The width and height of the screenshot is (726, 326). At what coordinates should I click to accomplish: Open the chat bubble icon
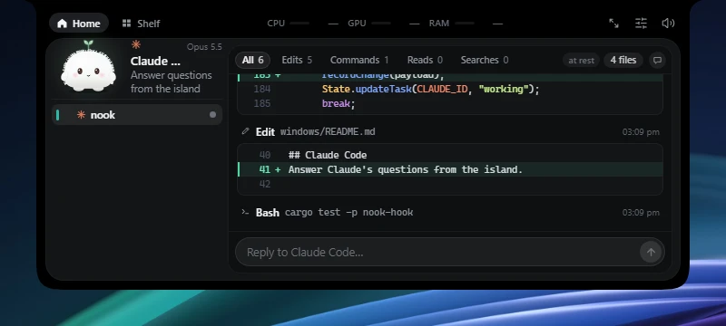tap(657, 60)
